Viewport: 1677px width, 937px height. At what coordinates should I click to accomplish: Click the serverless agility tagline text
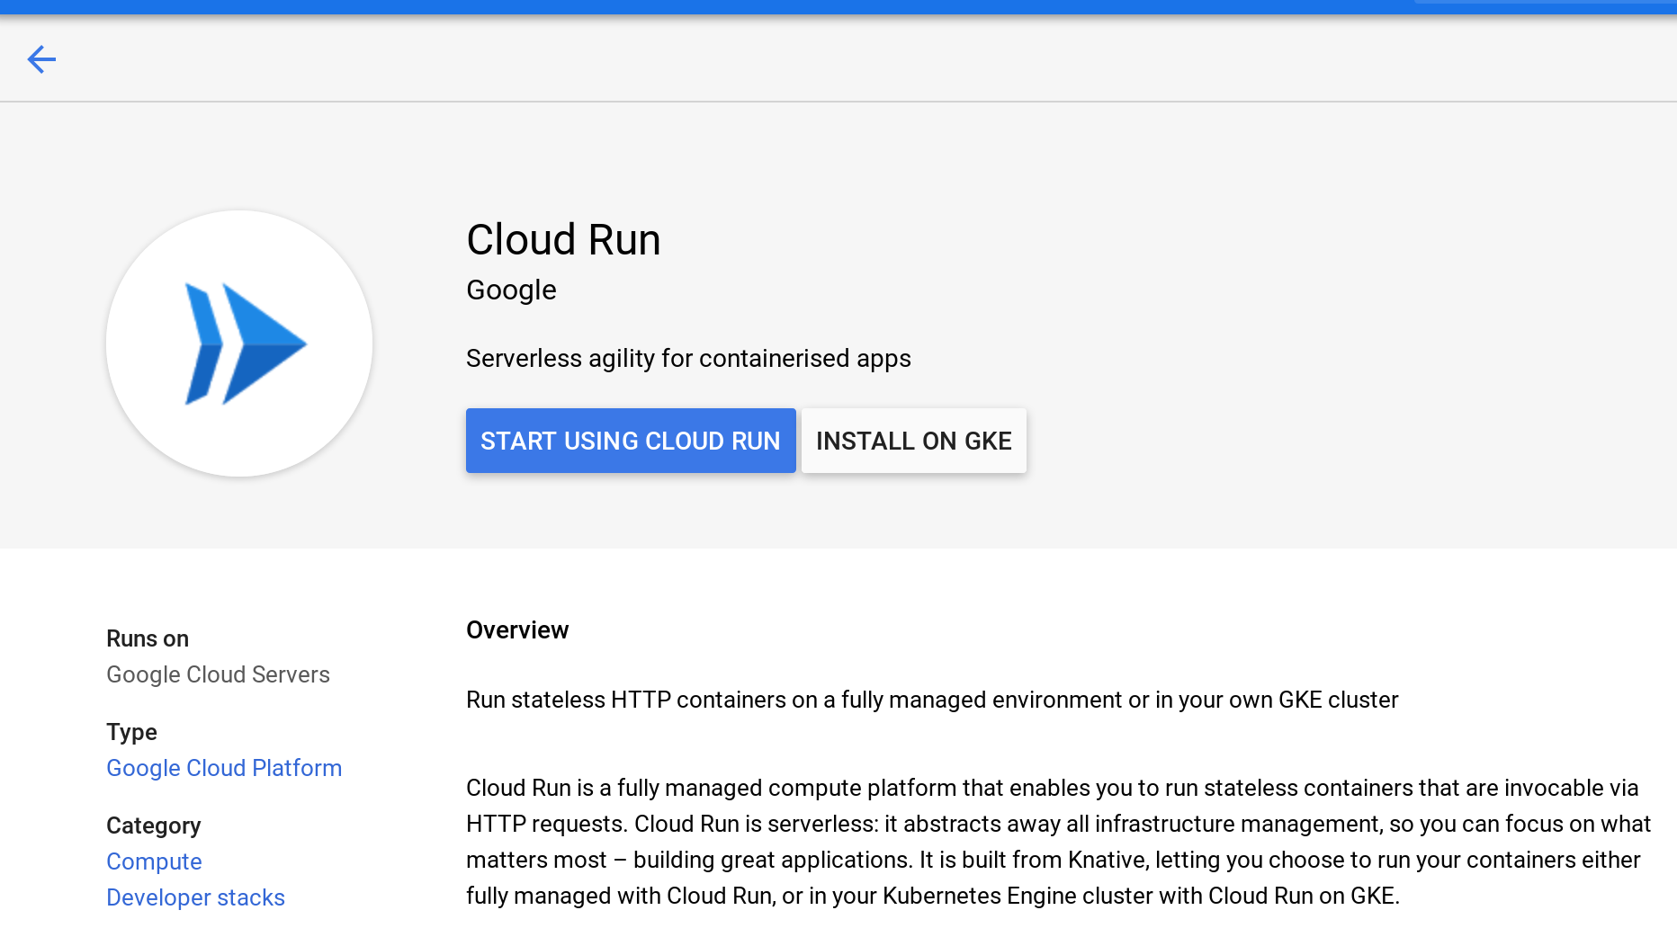(x=688, y=358)
